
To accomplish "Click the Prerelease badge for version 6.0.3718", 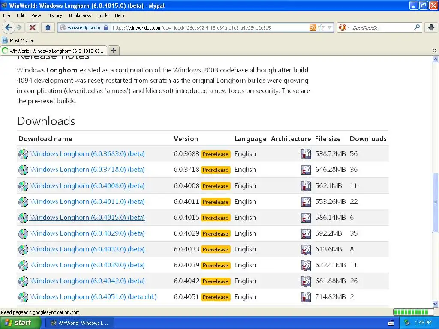I will pyautogui.click(x=216, y=170).
